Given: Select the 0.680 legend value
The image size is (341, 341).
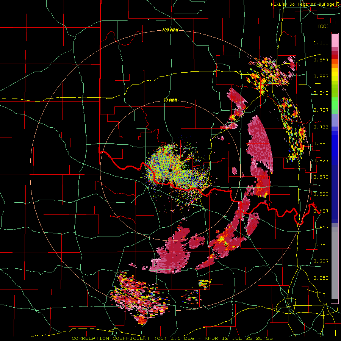Looking at the screenshot, I should [x=321, y=144].
